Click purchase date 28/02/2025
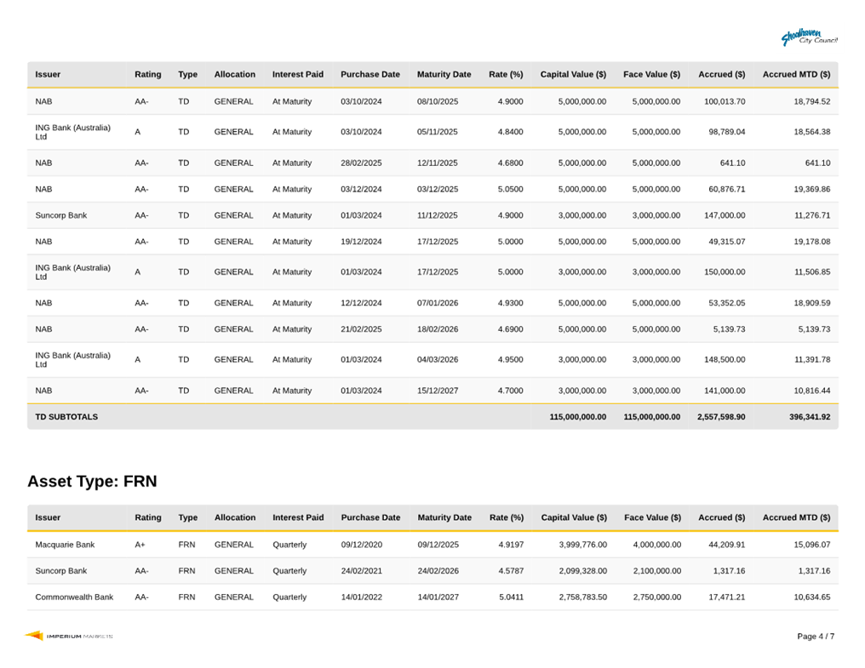The height and width of the screenshot is (668, 865). tap(361, 163)
